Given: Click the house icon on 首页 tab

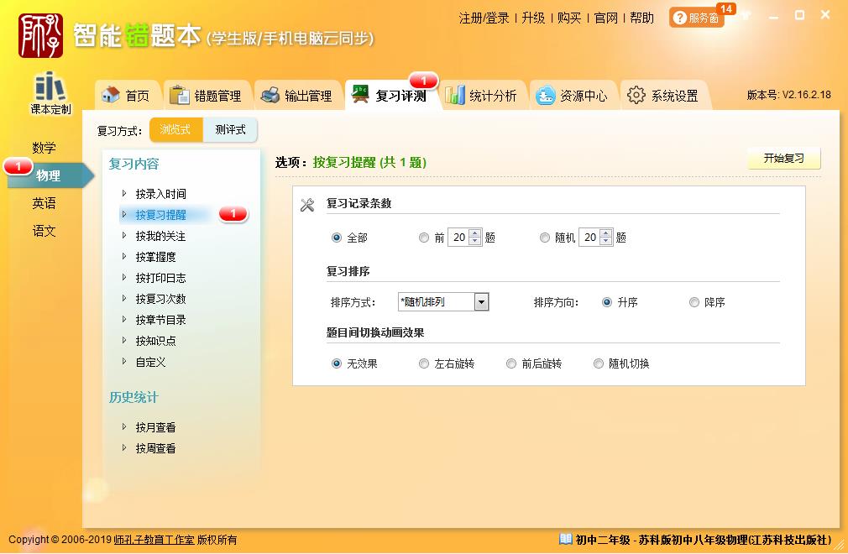Looking at the screenshot, I should tap(110, 95).
